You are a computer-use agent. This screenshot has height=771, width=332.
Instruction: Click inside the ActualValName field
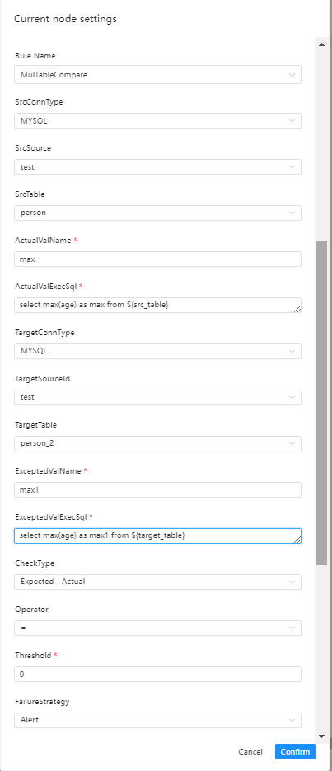coord(157,259)
